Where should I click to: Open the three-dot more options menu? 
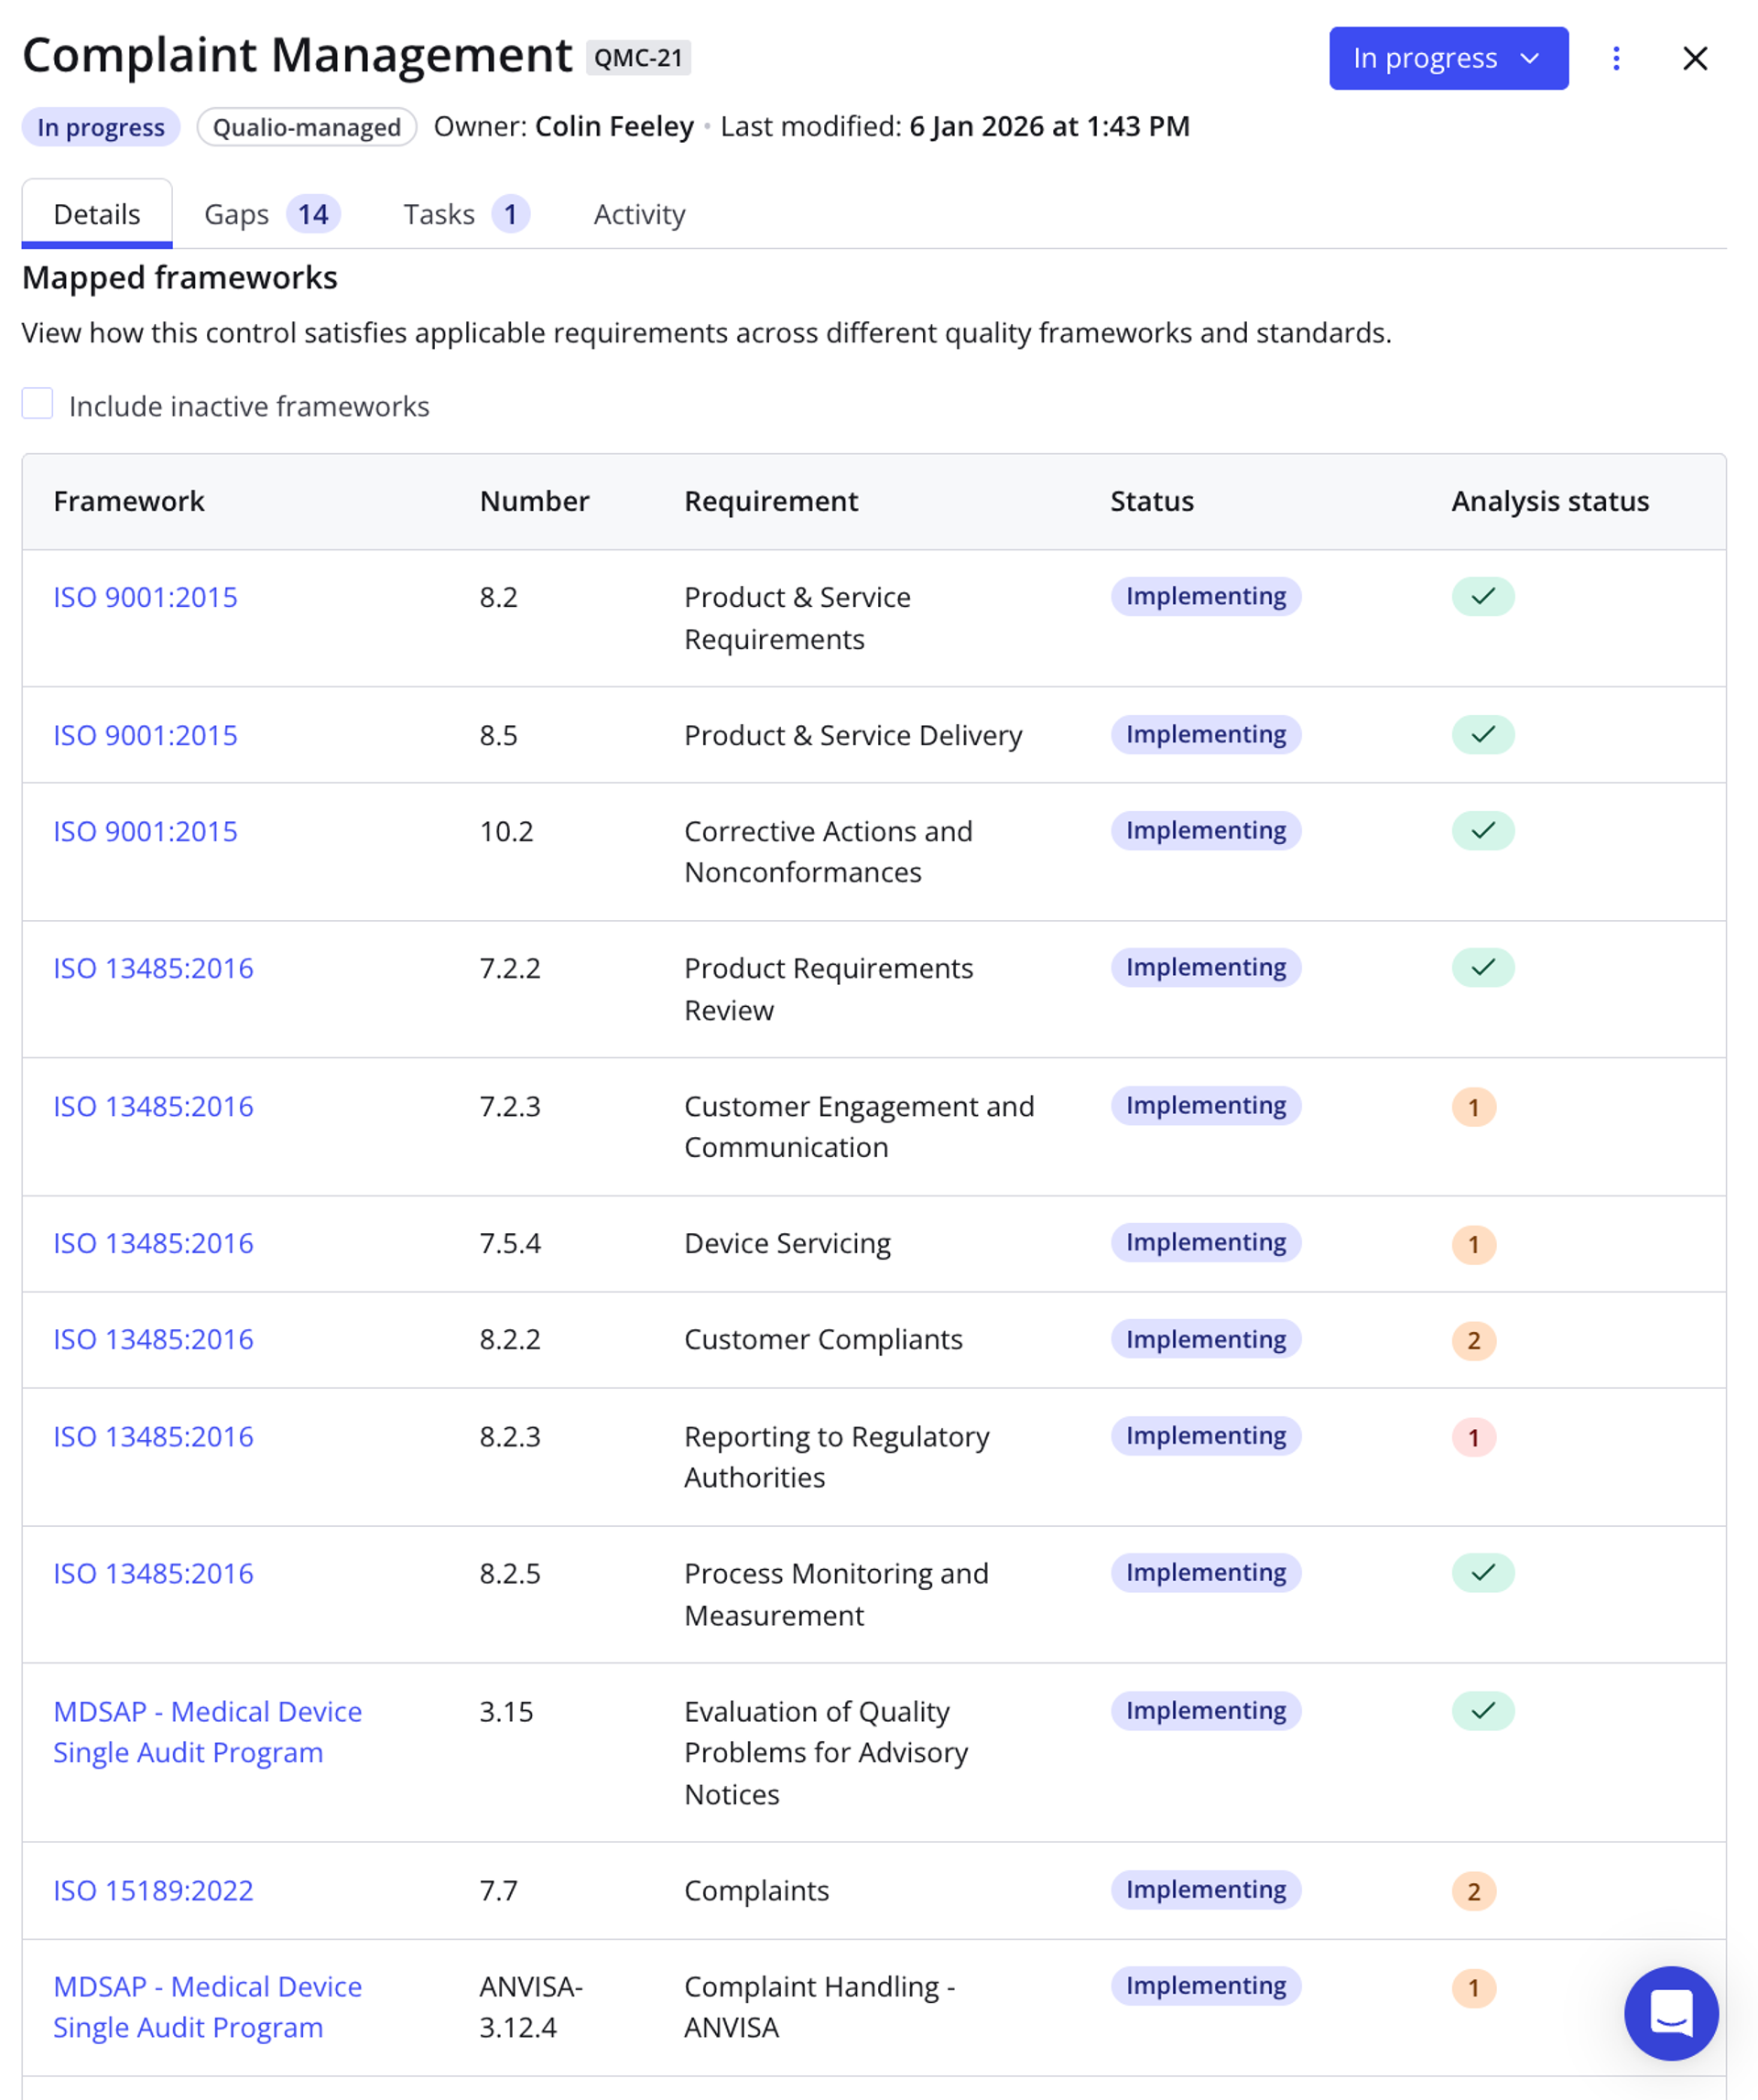[x=1616, y=58]
